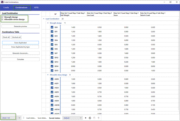Add a new saved state with plus icon

click(86, 118)
